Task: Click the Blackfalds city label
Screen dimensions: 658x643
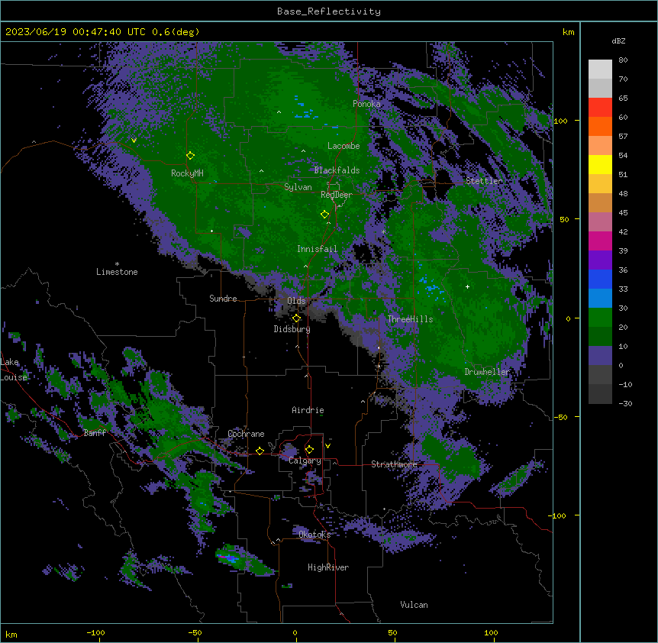Action: click(x=337, y=170)
